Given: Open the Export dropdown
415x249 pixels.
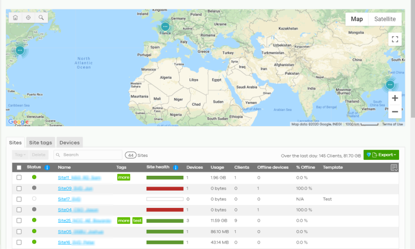Looking at the screenshot, I should coord(381,155).
